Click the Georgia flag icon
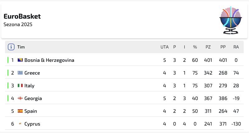The image size is (249, 133). pos(20,98)
